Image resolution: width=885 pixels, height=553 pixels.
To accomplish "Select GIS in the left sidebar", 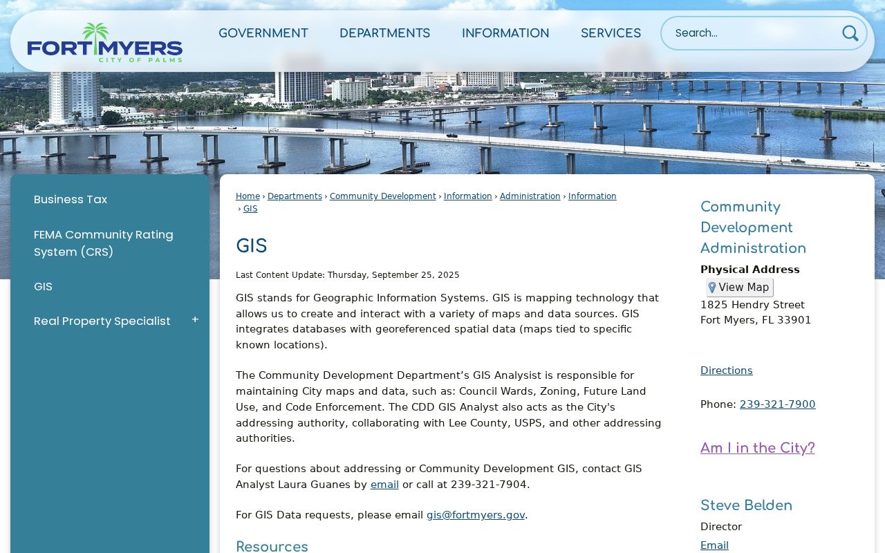I will coord(43,286).
